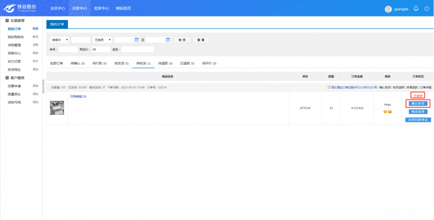Open the start date calendar icon
Viewport: 434px width, 220px height.
[136, 40]
